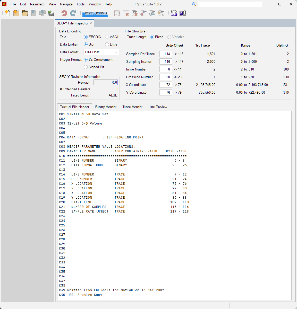Screen dimensions: 297x309
Task: Click the save toolbar icon
Action: point(34,13)
